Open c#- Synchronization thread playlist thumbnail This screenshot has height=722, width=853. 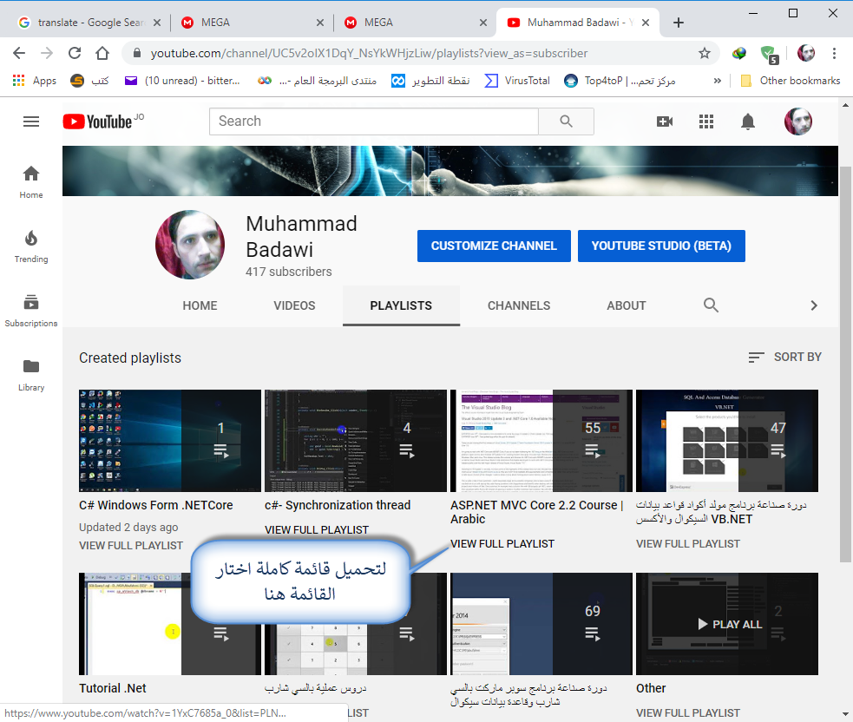tap(355, 441)
